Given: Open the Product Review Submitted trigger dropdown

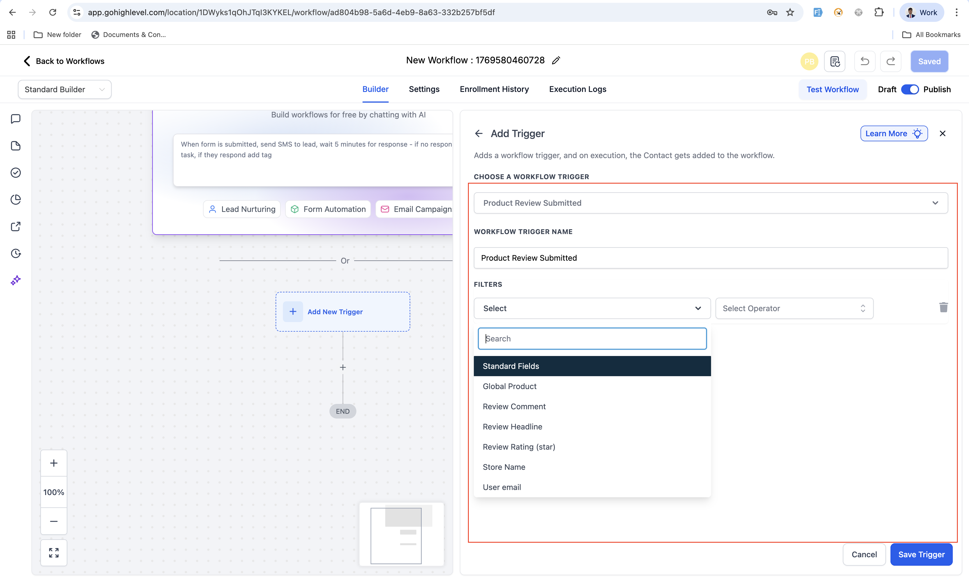Looking at the screenshot, I should tap(710, 203).
